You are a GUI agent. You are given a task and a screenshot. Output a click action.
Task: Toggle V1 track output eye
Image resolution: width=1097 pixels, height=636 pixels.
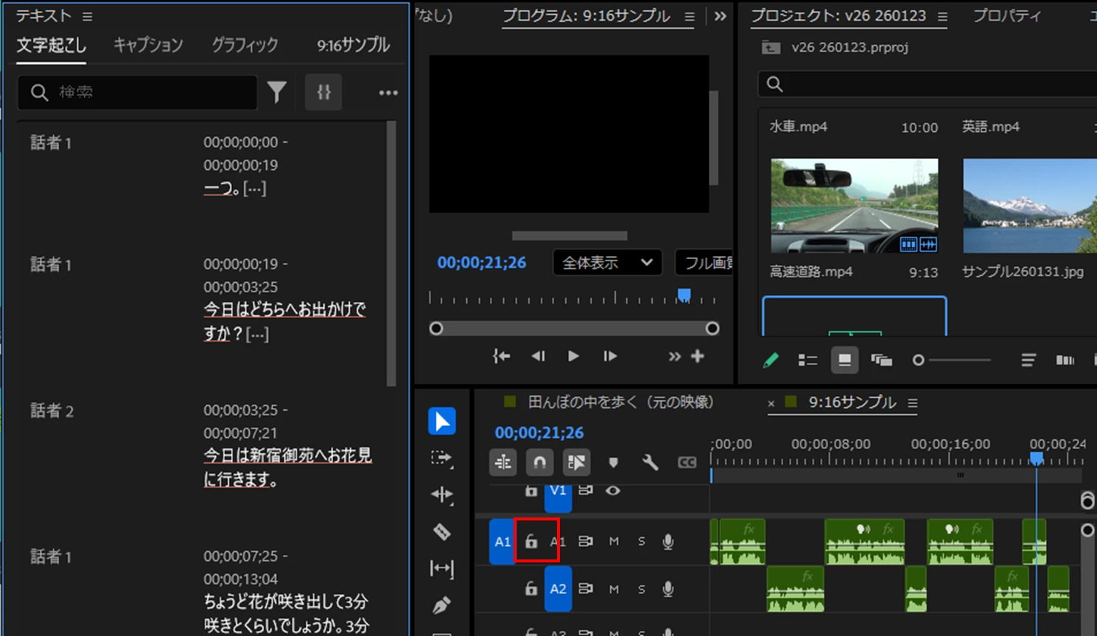click(x=612, y=490)
